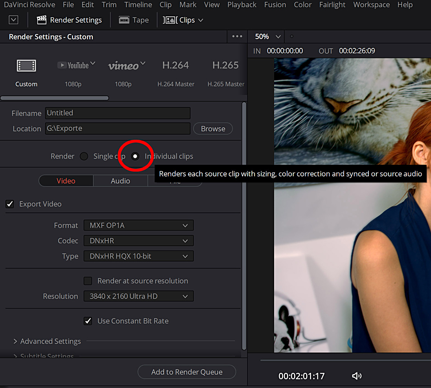The width and height of the screenshot is (431, 388).
Task: Open the Resolution dropdown
Action: pos(139,296)
